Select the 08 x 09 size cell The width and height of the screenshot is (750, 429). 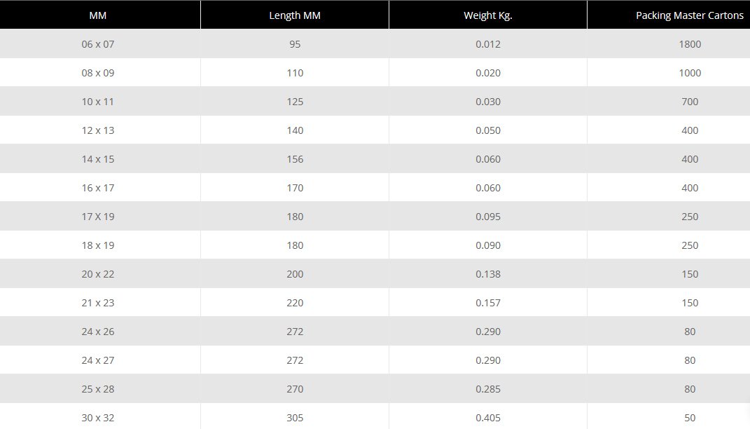pyautogui.click(x=97, y=73)
